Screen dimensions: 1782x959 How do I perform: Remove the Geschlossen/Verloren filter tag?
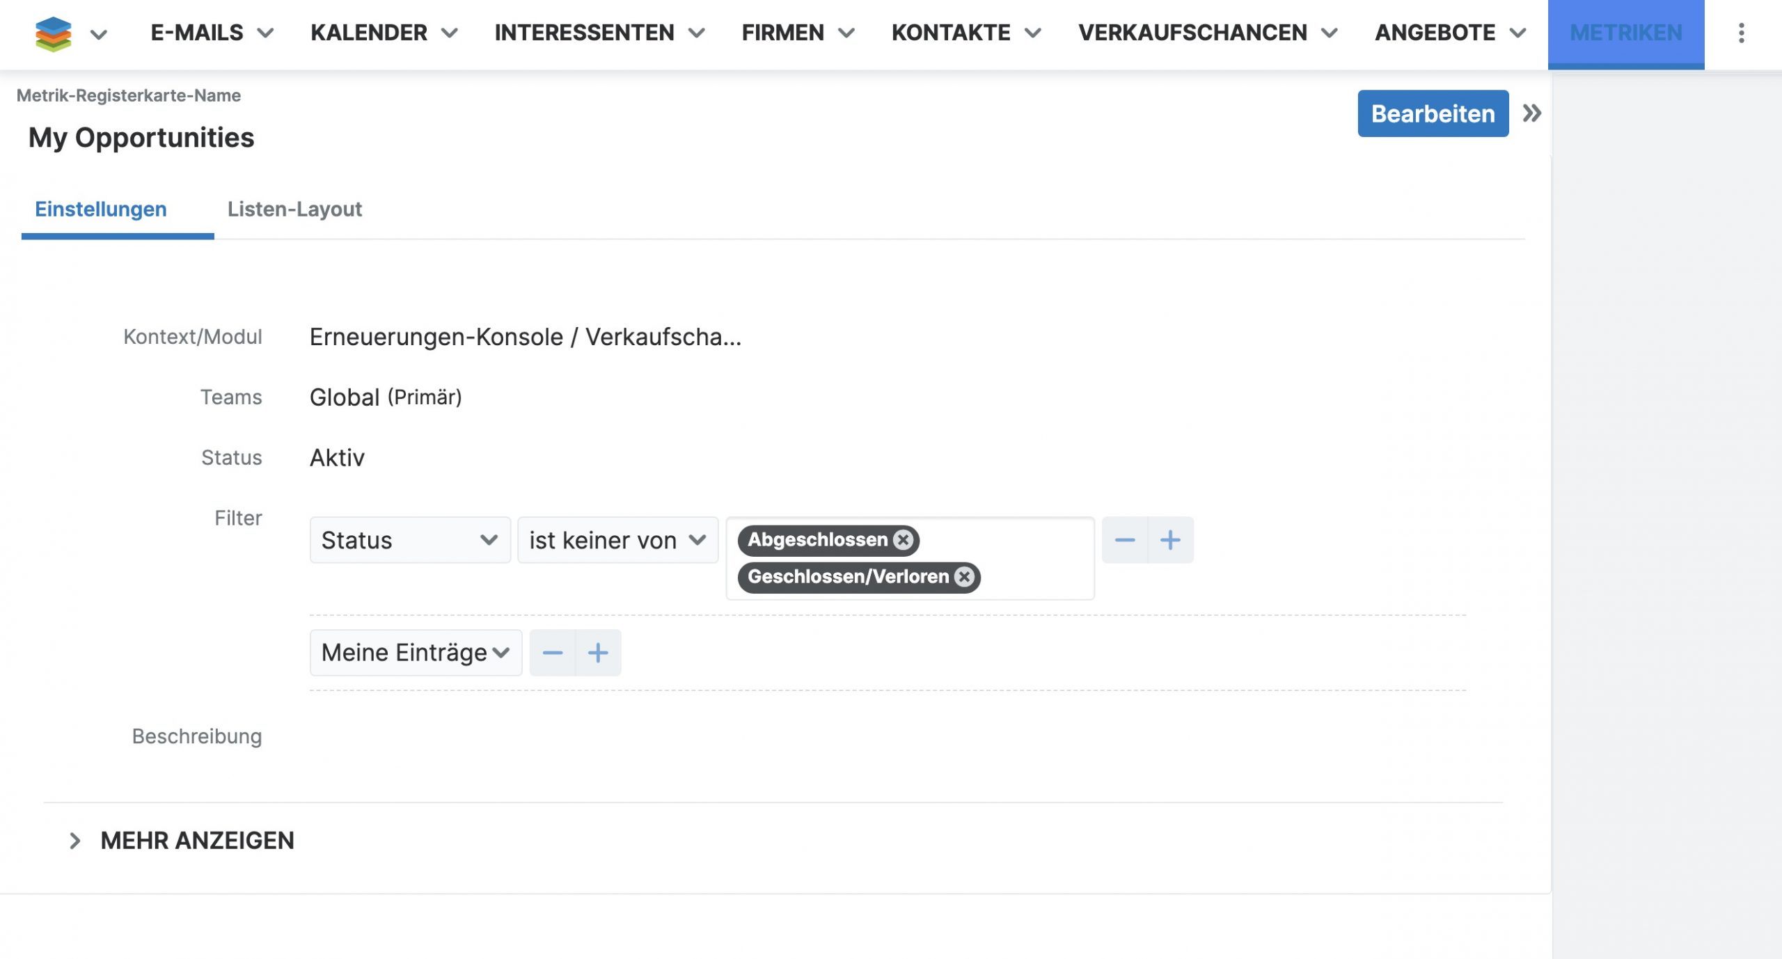tap(964, 577)
